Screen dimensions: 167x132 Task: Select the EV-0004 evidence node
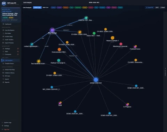[80, 32]
